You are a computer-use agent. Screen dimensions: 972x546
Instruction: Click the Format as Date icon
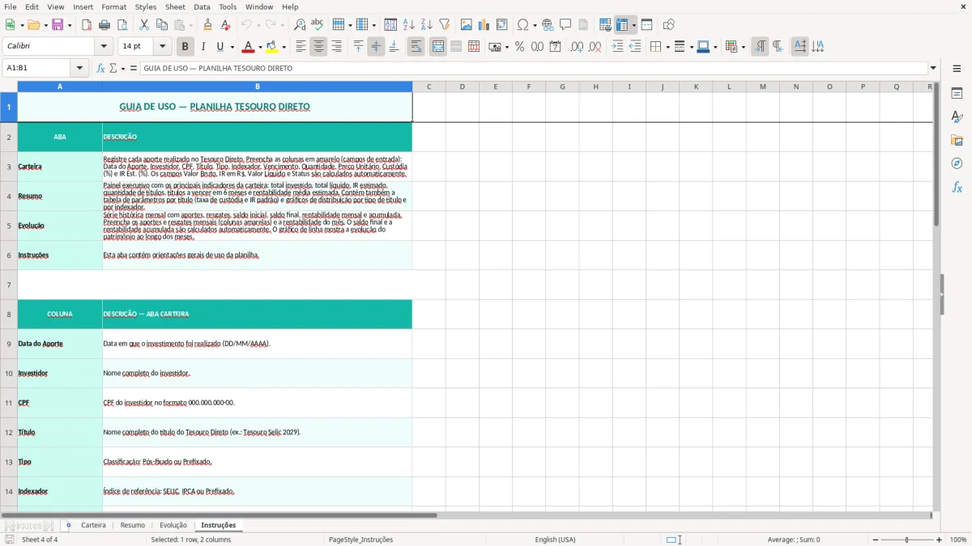click(x=556, y=47)
